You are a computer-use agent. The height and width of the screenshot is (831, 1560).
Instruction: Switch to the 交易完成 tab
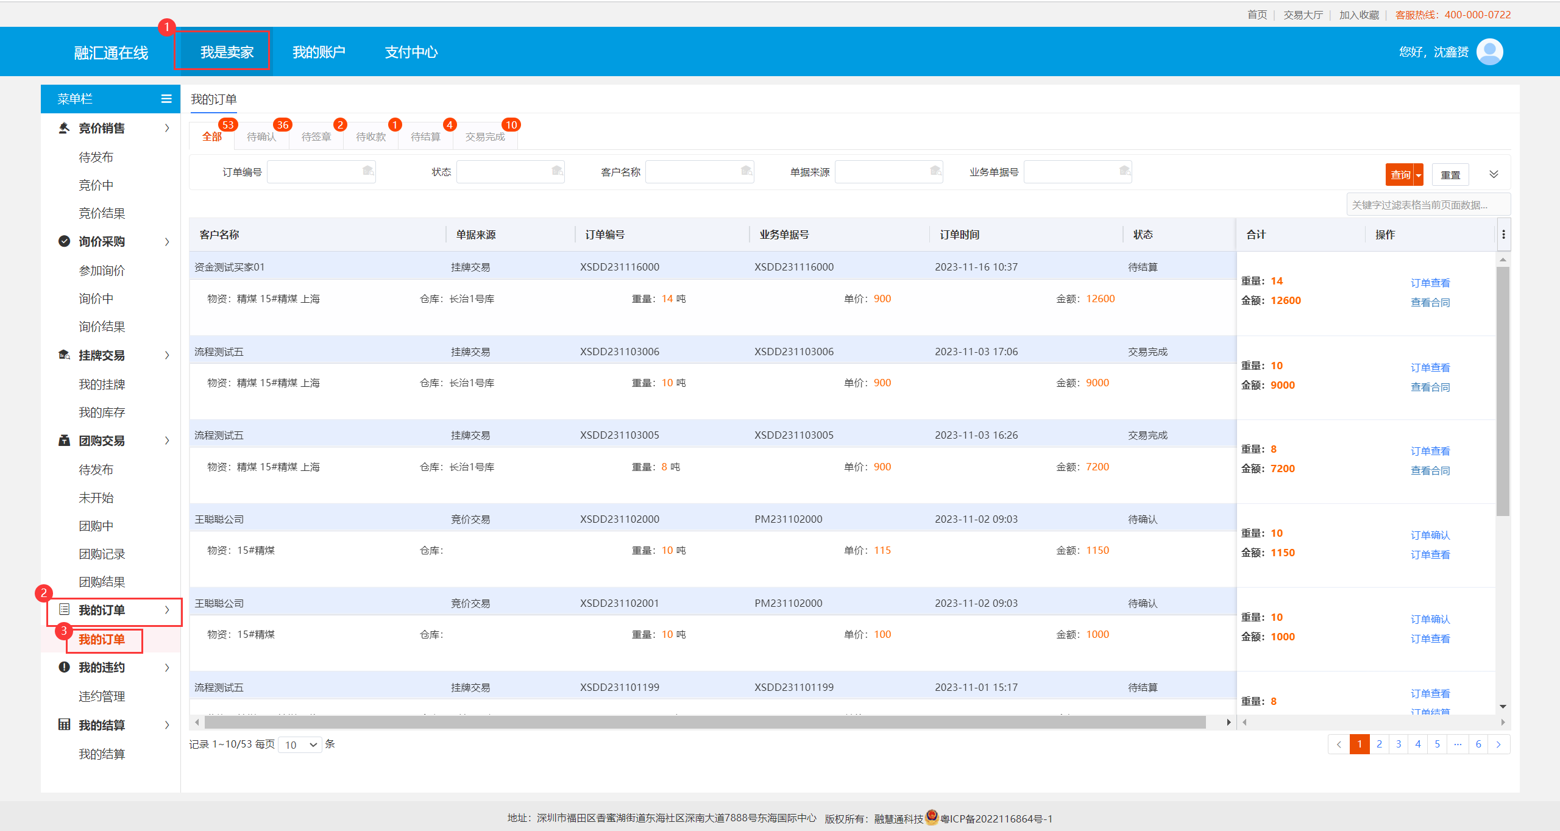(x=485, y=136)
